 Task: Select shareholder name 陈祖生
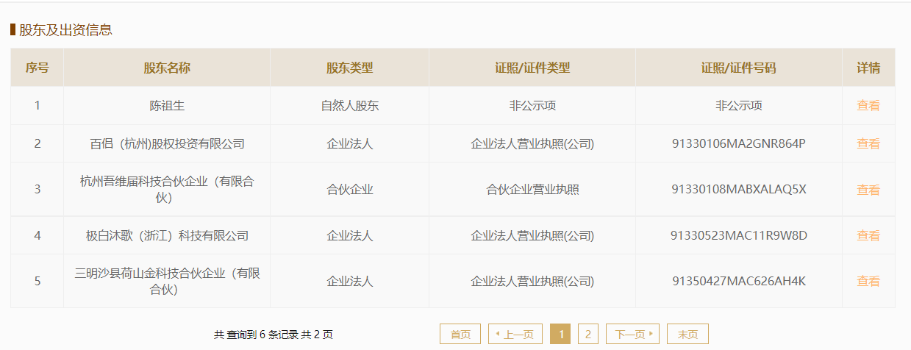pos(167,105)
